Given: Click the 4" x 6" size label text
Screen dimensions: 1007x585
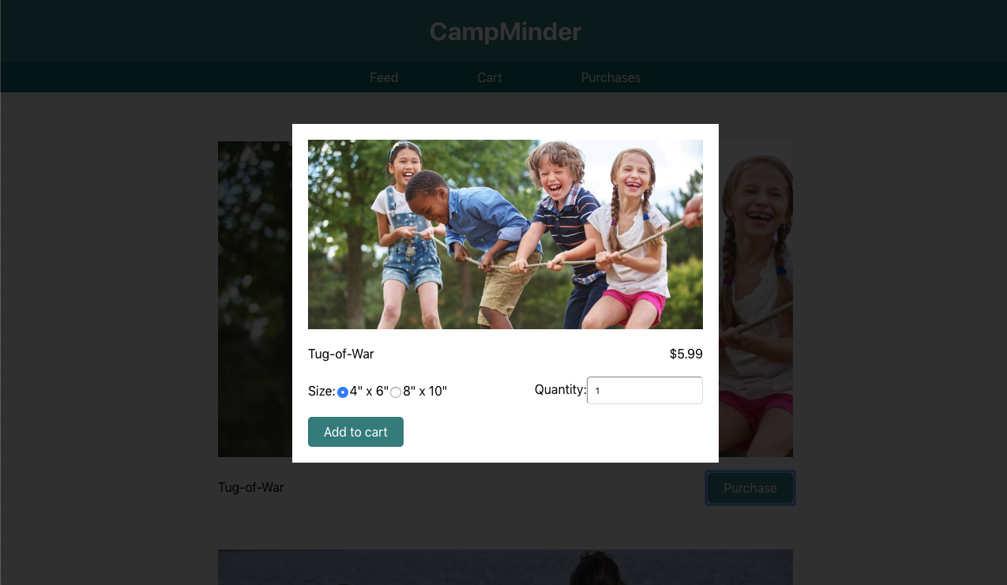Looking at the screenshot, I should (370, 391).
